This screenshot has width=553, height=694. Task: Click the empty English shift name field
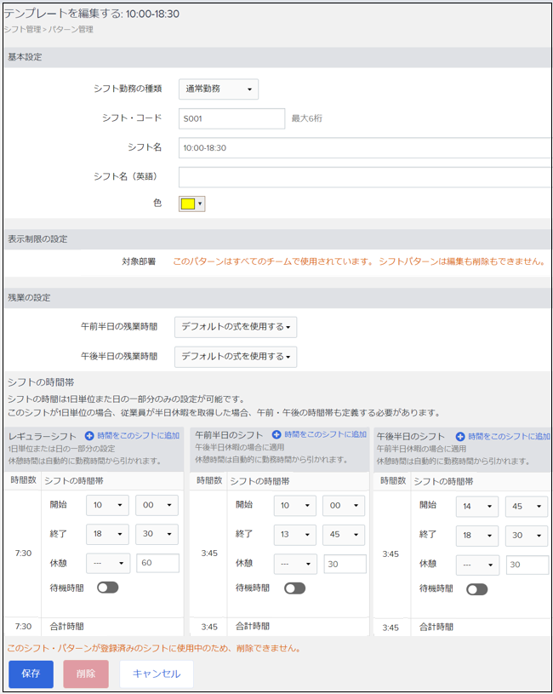coord(366,177)
